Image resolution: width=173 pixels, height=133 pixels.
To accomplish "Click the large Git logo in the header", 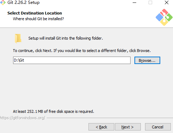I will coord(164,17).
